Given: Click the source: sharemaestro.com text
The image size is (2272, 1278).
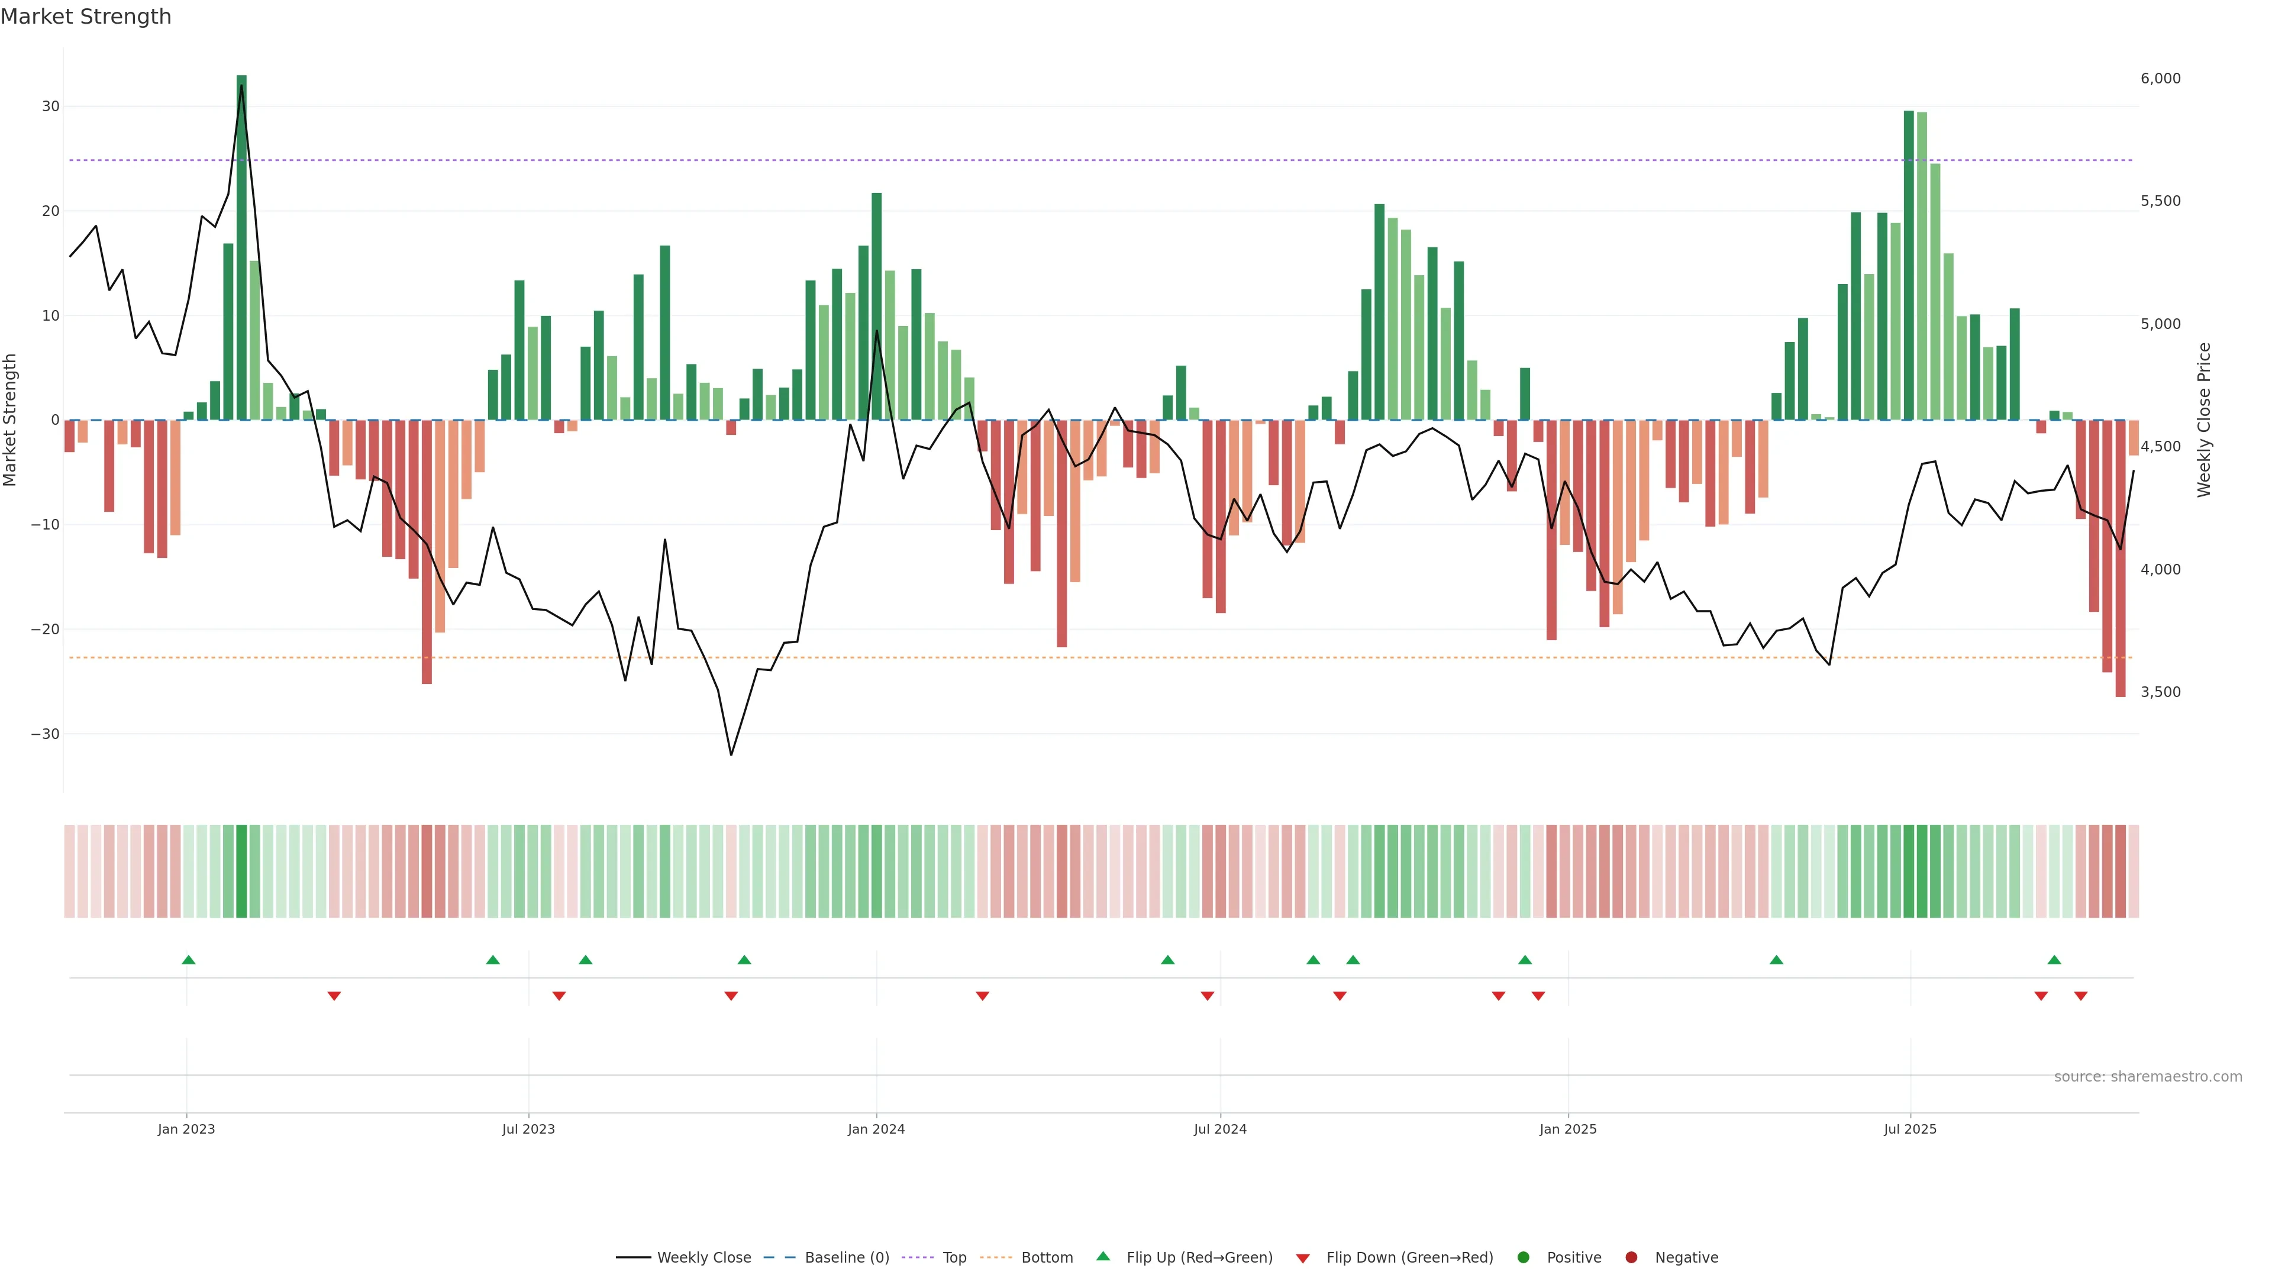Looking at the screenshot, I should point(2148,1076).
